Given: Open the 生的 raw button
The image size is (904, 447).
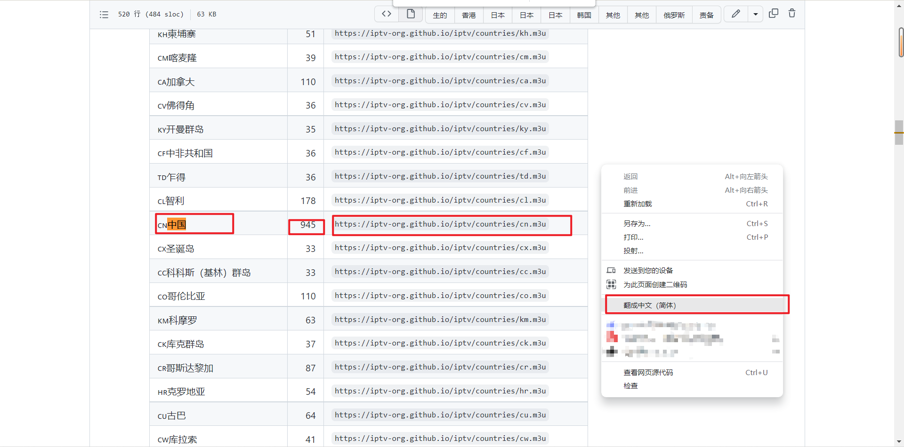Looking at the screenshot, I should (x=440, y=15).
